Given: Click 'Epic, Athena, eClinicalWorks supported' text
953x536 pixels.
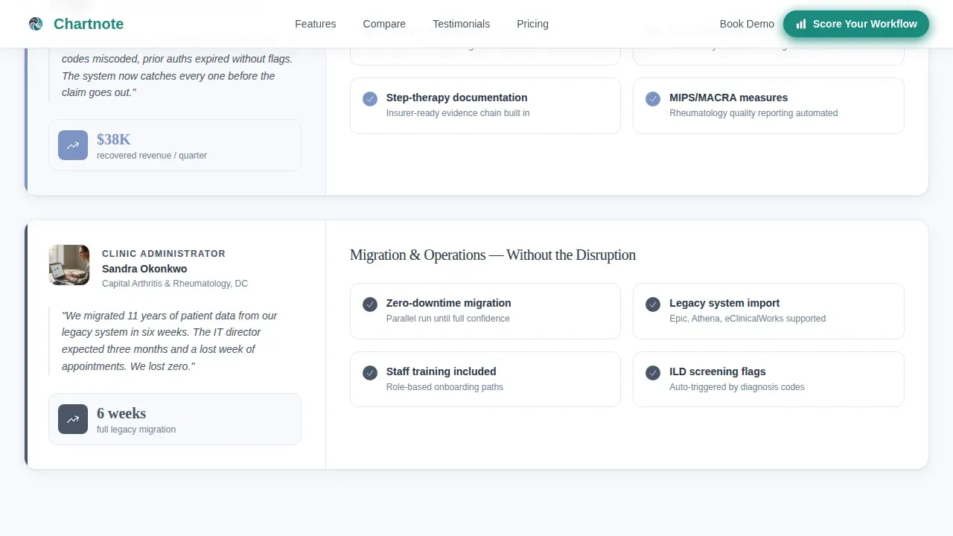Looking at the screenshot, I should click(748, 319).
